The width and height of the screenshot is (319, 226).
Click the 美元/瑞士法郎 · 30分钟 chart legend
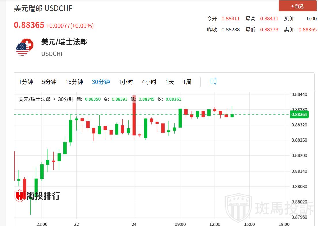(x=46, y=99)
